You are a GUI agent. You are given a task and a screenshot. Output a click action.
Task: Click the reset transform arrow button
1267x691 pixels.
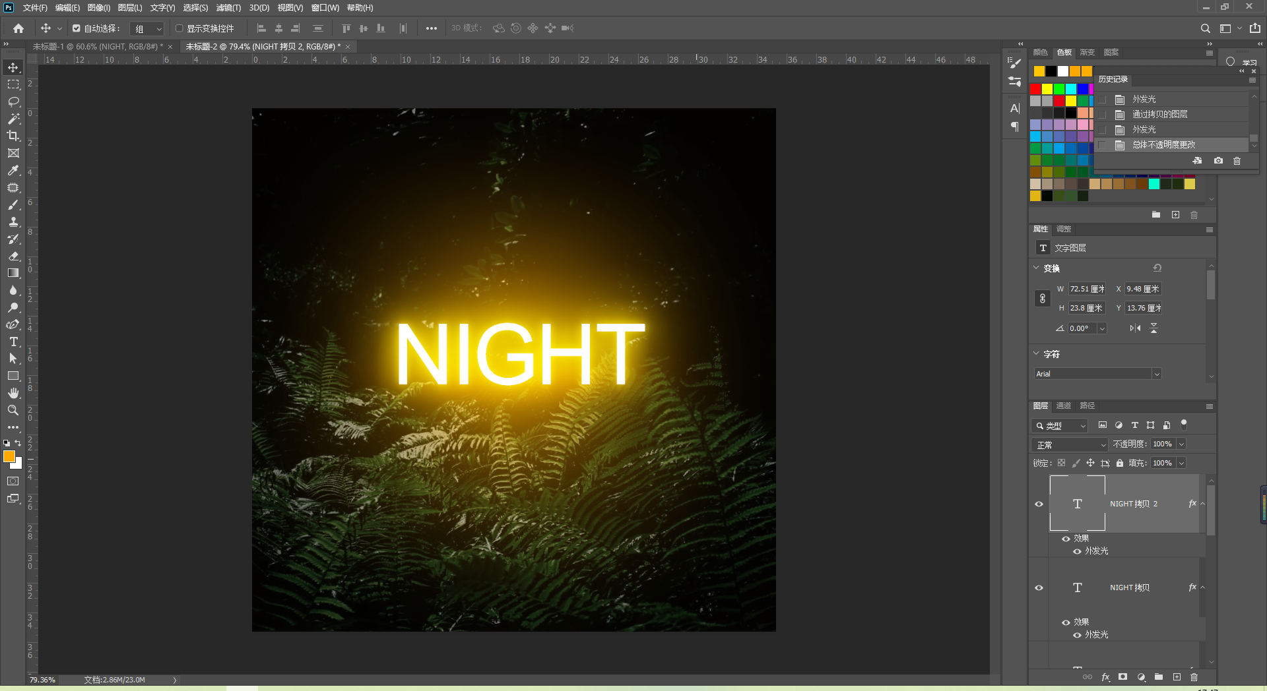tap(1157, 268)
